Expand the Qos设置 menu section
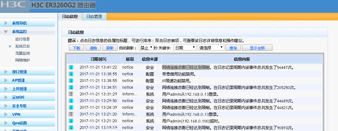This screenshot has width=338, height=131. pyautogui.click(x=27, y=123)
